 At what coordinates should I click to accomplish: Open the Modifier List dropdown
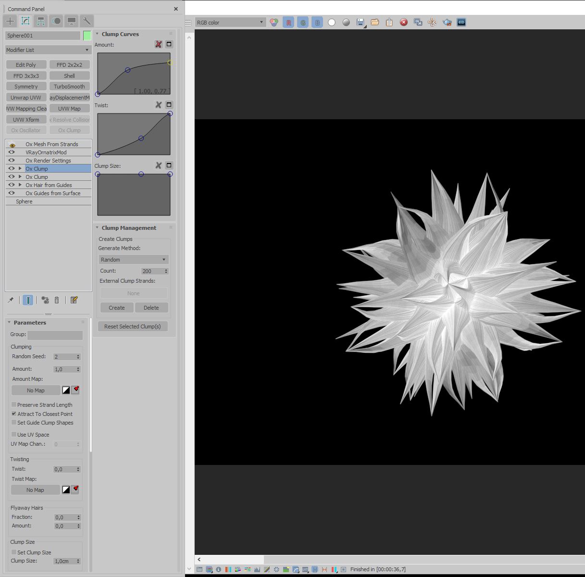tap(48, 50)
